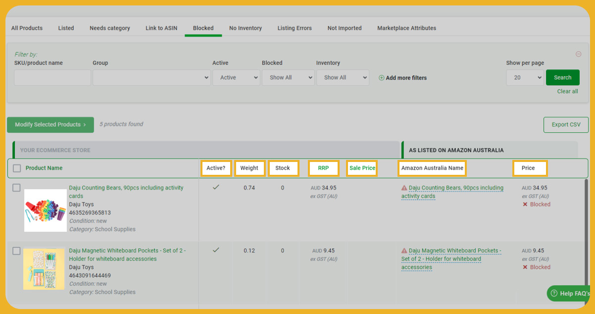Open the Daju Counting Bears product thumbnail
The image size is (595, 314).
pos(46,210)
